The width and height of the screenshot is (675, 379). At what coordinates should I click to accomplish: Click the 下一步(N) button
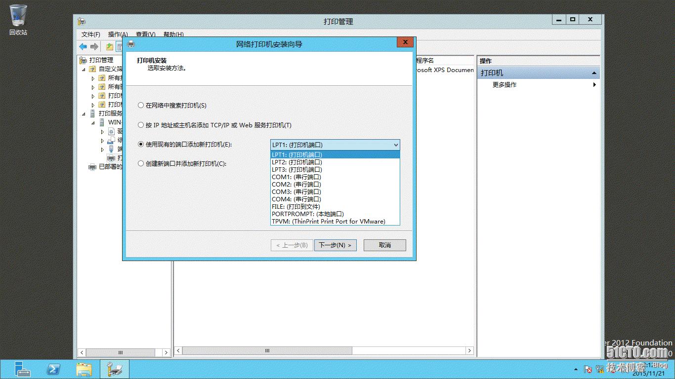(x=335, y=245)
